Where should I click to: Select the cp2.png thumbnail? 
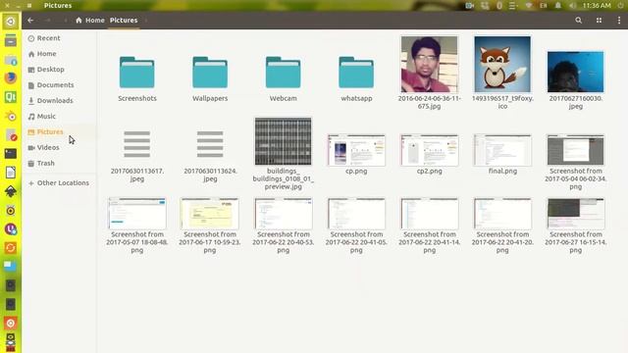coord(430,150)
